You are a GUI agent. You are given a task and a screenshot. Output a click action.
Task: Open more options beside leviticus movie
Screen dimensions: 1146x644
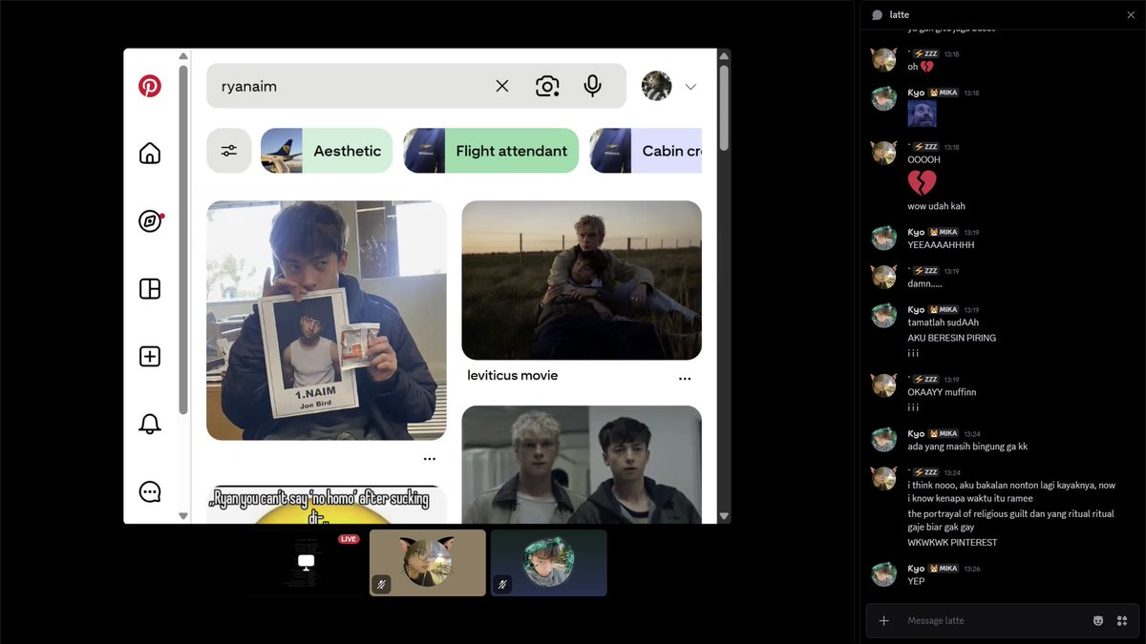coord(685,379)
